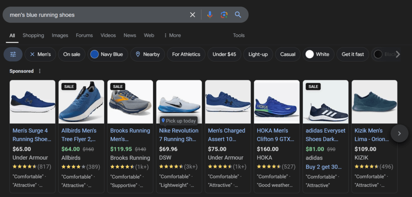Open the HOKA Clifton blue shoe image

click(x=277, y=102)
